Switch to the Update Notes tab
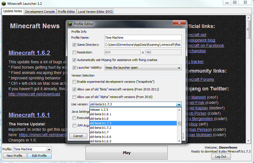Viewport: 254px width, 163px height. (12, 11)
